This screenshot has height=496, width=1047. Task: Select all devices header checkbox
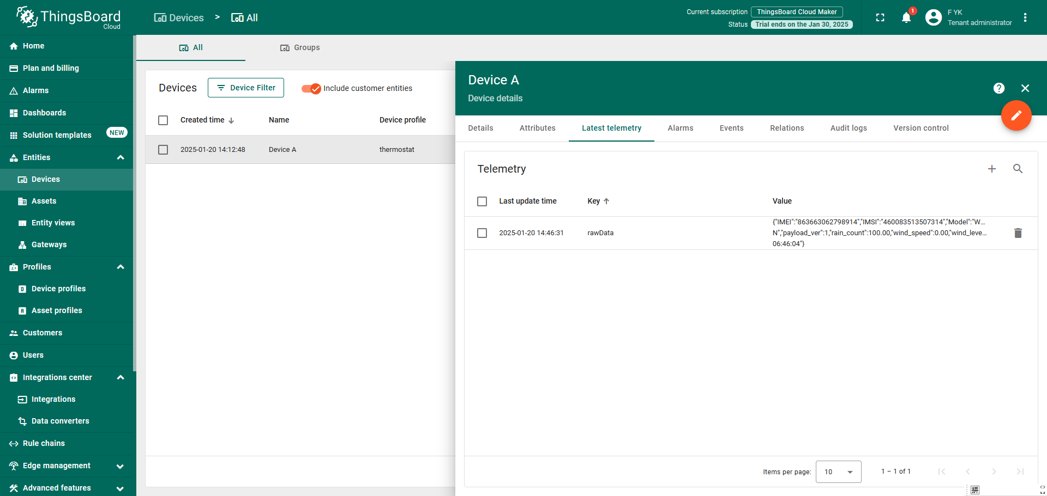(x=163, y=120)
